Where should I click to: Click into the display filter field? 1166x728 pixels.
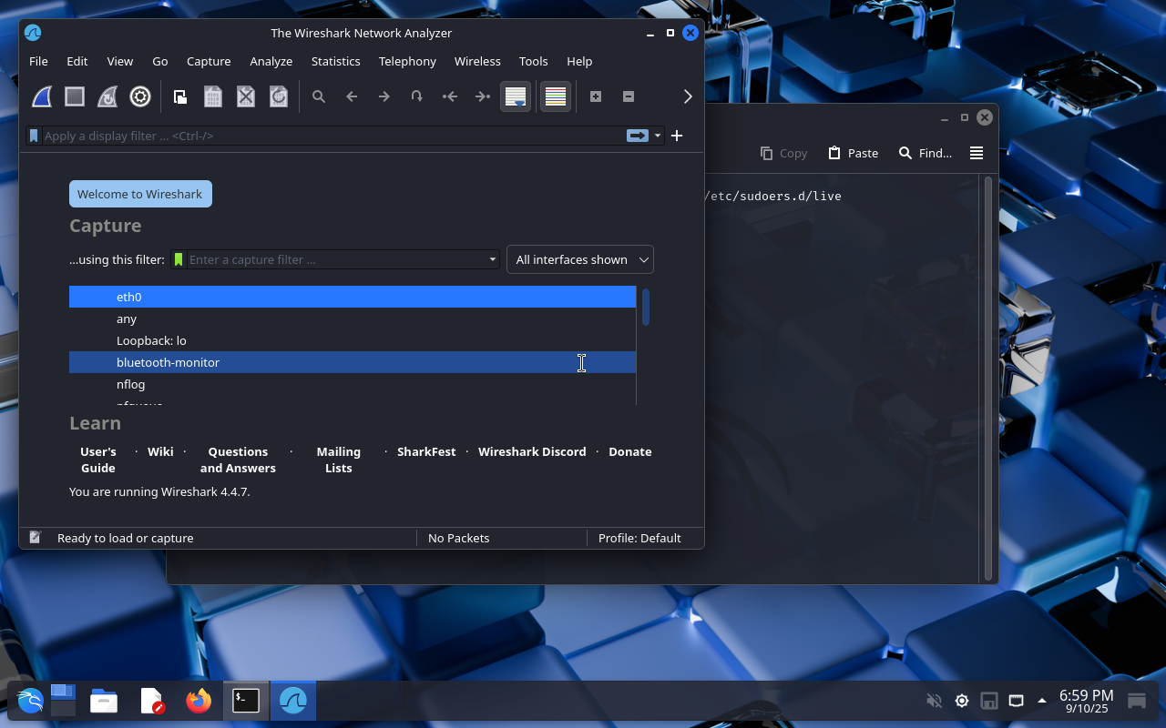click(x=332, y=136)
